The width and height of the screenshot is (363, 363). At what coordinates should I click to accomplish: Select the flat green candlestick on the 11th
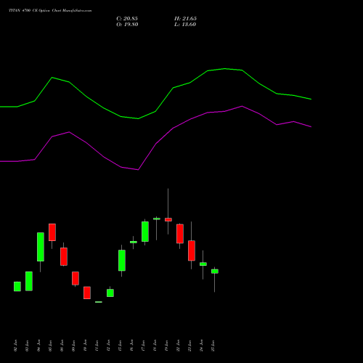click(99, 302)
